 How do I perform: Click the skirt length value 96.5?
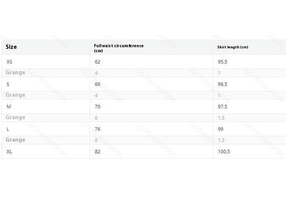click(x=222, y=84)
